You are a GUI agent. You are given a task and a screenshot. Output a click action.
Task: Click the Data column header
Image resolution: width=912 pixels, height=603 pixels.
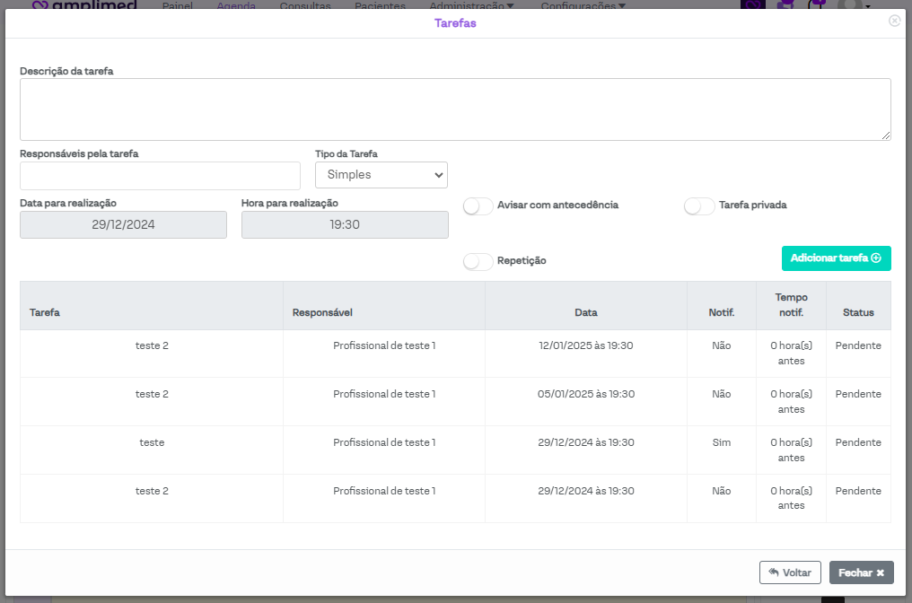pyautogui.click(x=586, y=313)
